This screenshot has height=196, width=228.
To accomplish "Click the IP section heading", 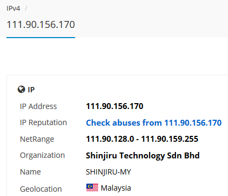I will tap(31, 90).
